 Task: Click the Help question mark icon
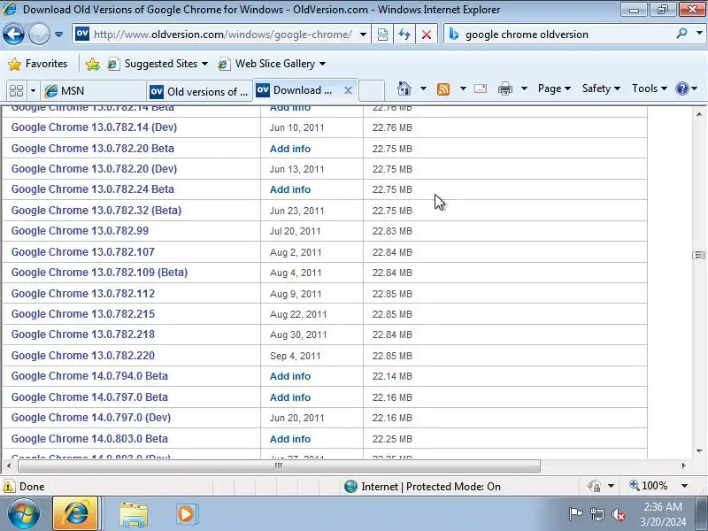pos(681,88)
